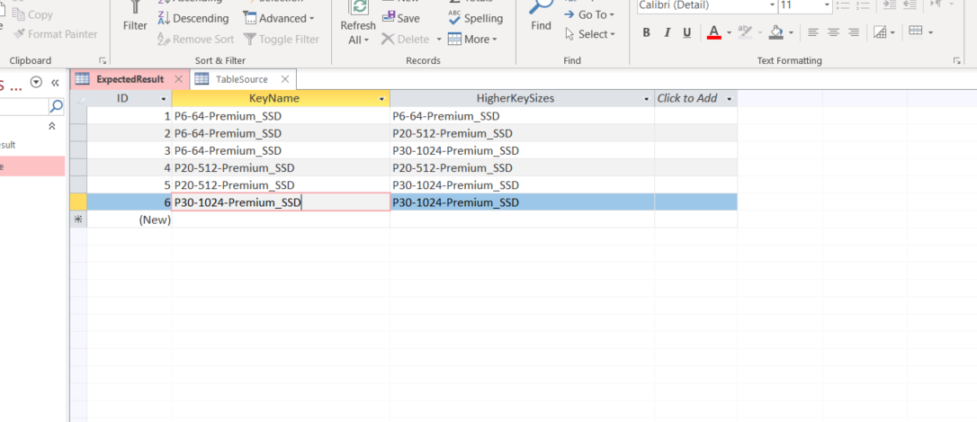The height and width of the screenshot is (422, 977).
Task: Toggle Underline formatting
Action: point(686,32)
